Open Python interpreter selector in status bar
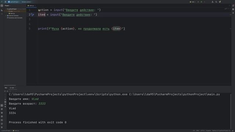This screenshot has width=235, height=132. [x=221, y=131]
